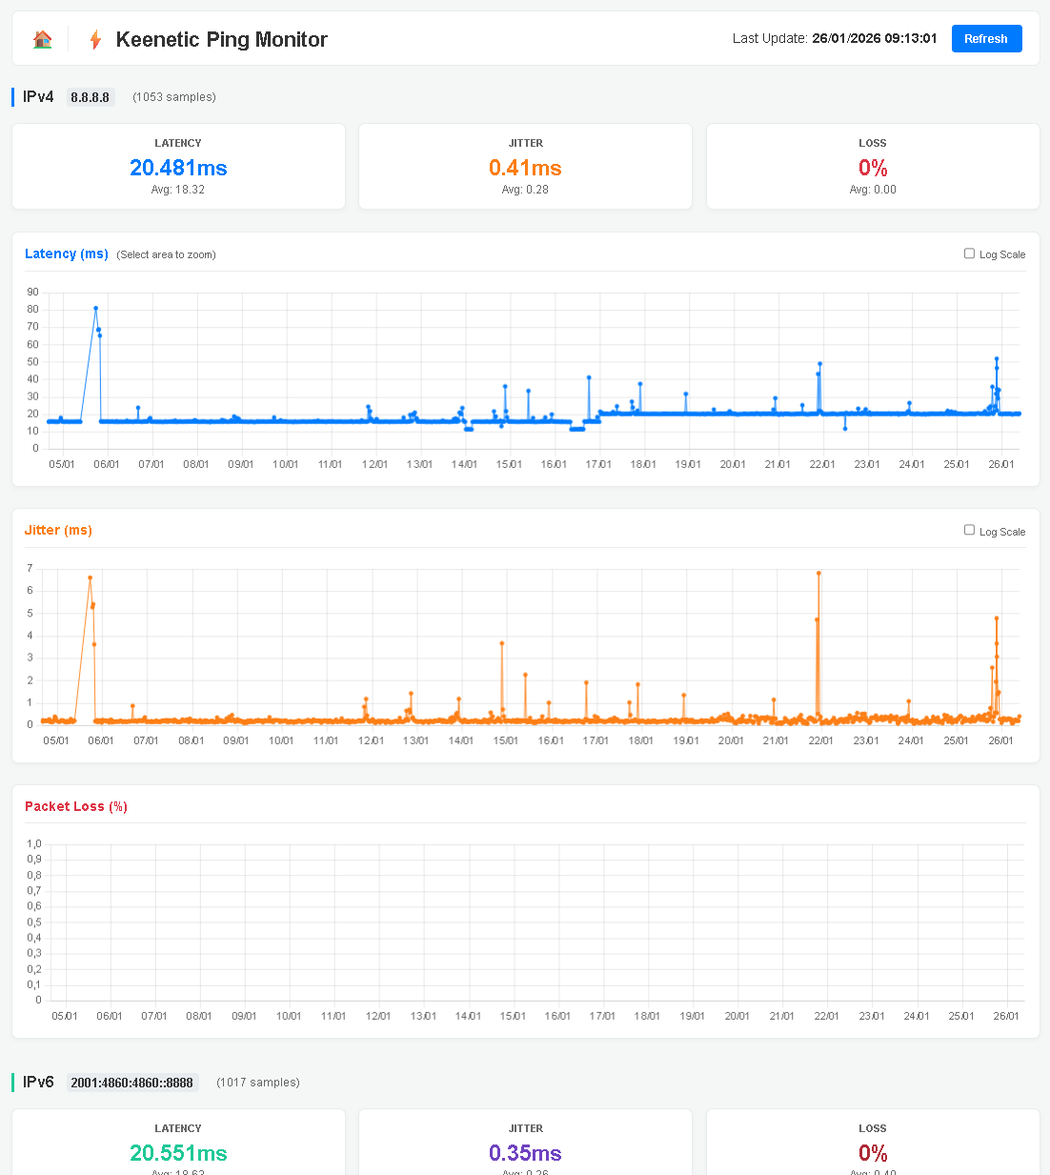Image resolution: width=1050 pixels, height=1175 pixels.
Task: Click the IPv6 latency value 20.551ms
Action: coord(178,1153)
